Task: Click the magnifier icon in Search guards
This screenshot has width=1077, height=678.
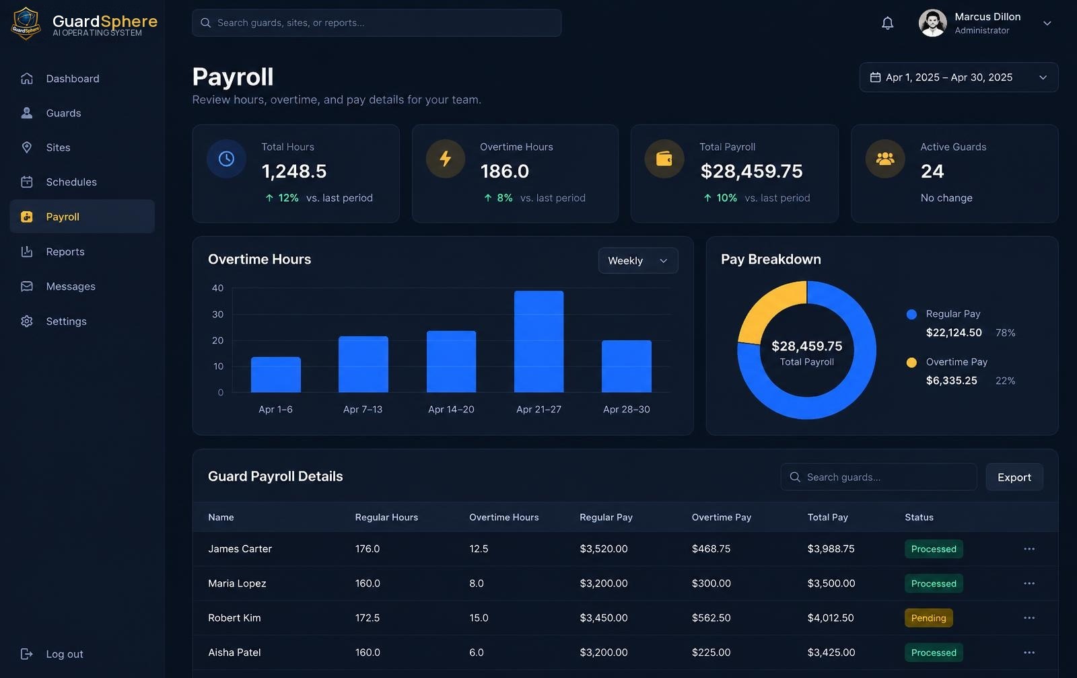Action: pos(794,477)
